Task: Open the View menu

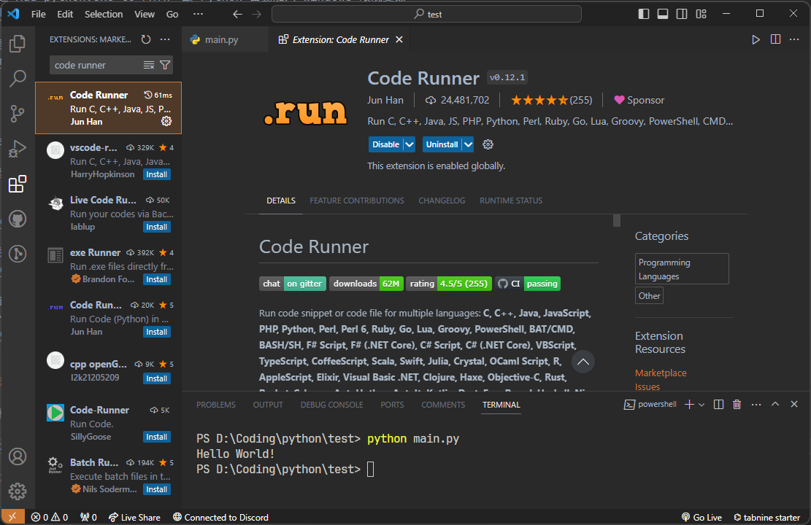Action: [x=145, y=14]
